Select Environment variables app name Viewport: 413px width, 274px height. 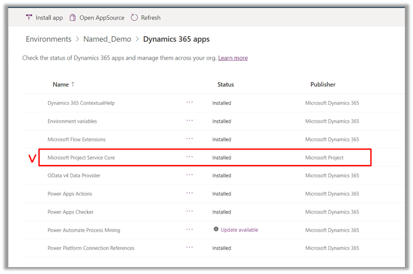72,121
